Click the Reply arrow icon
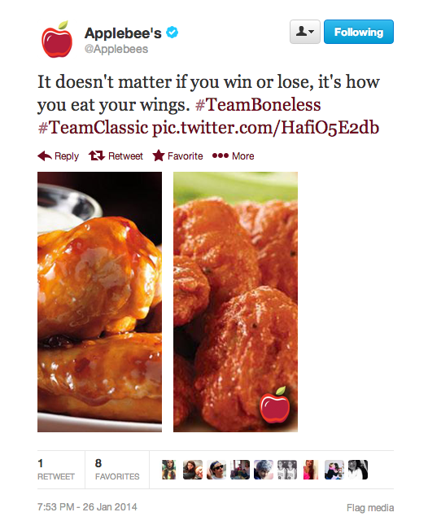 point(45,155)
